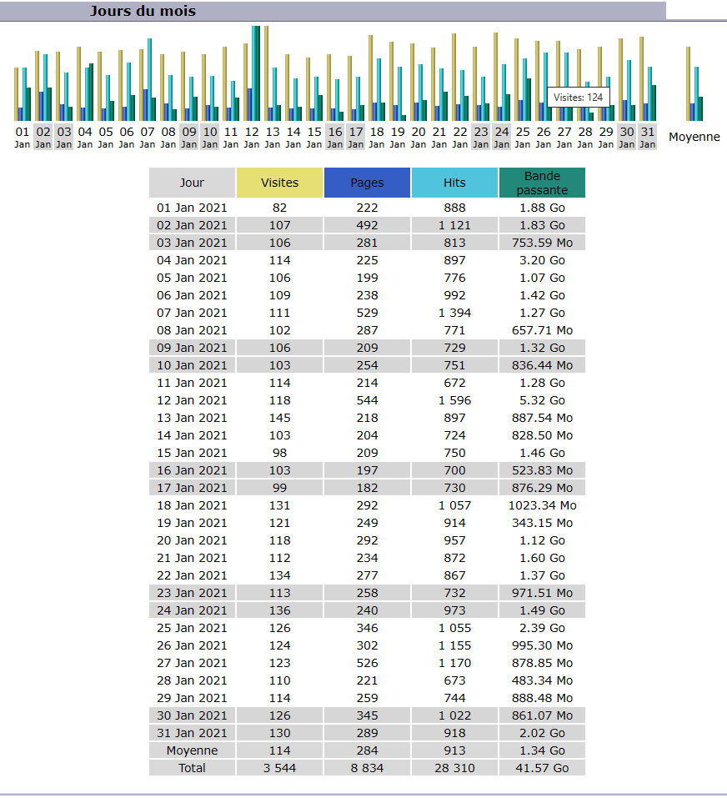Select the "12 Jan 2021" date cell
This screenshot has width=727, height=798.
tap(192, 400)
